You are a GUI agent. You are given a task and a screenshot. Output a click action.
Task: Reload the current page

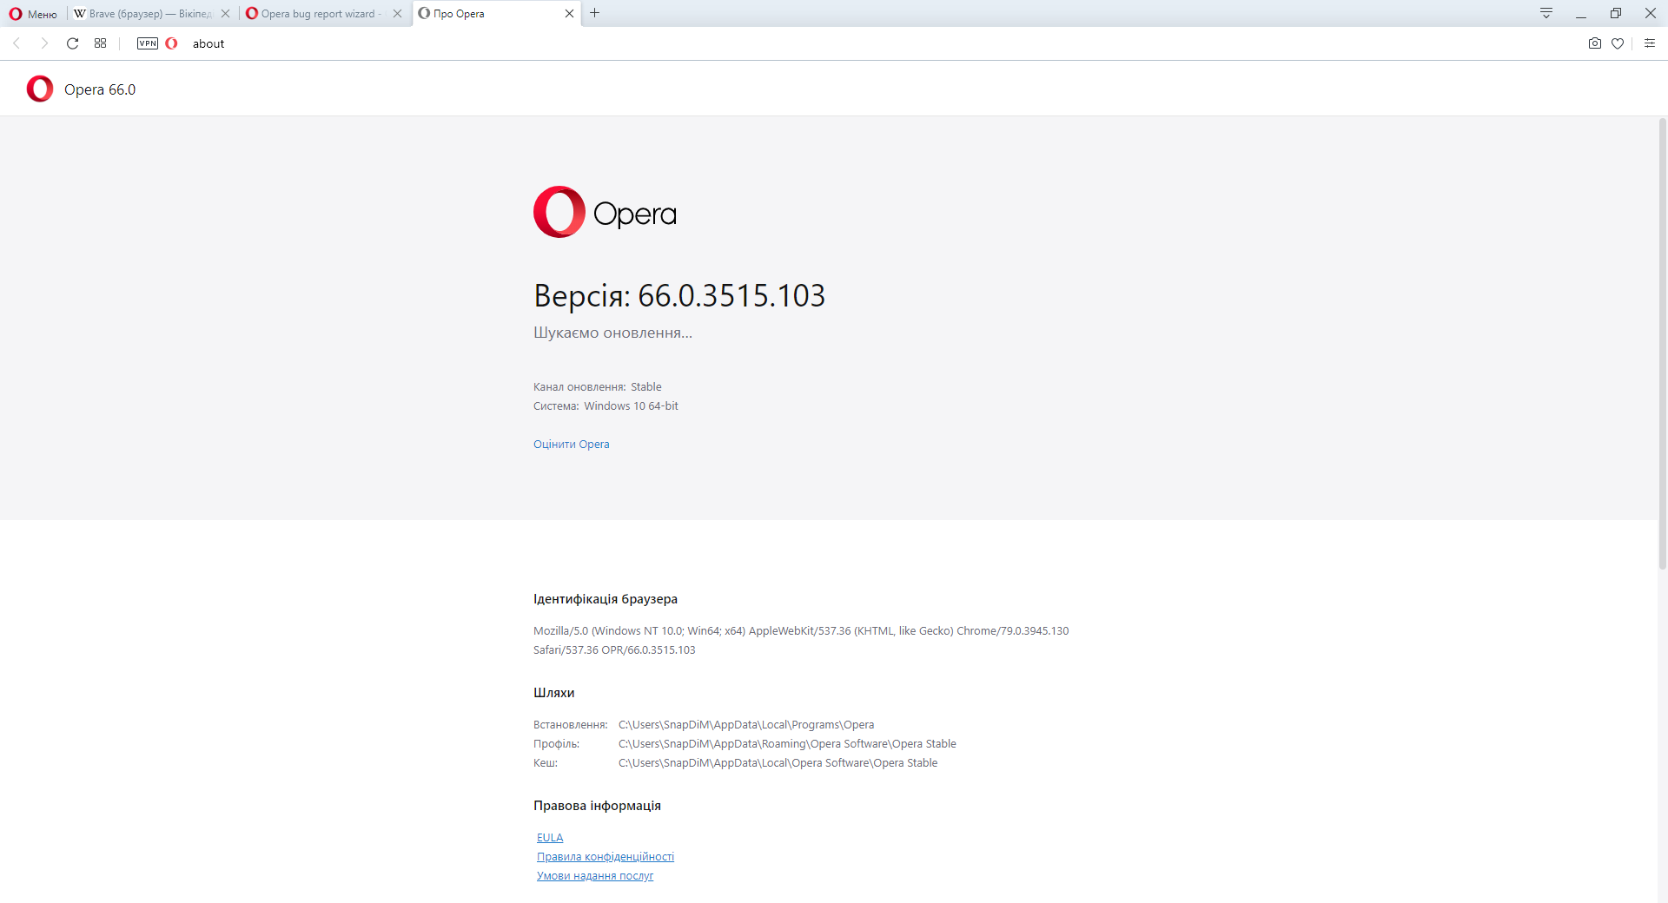click(x=73, y=43)
